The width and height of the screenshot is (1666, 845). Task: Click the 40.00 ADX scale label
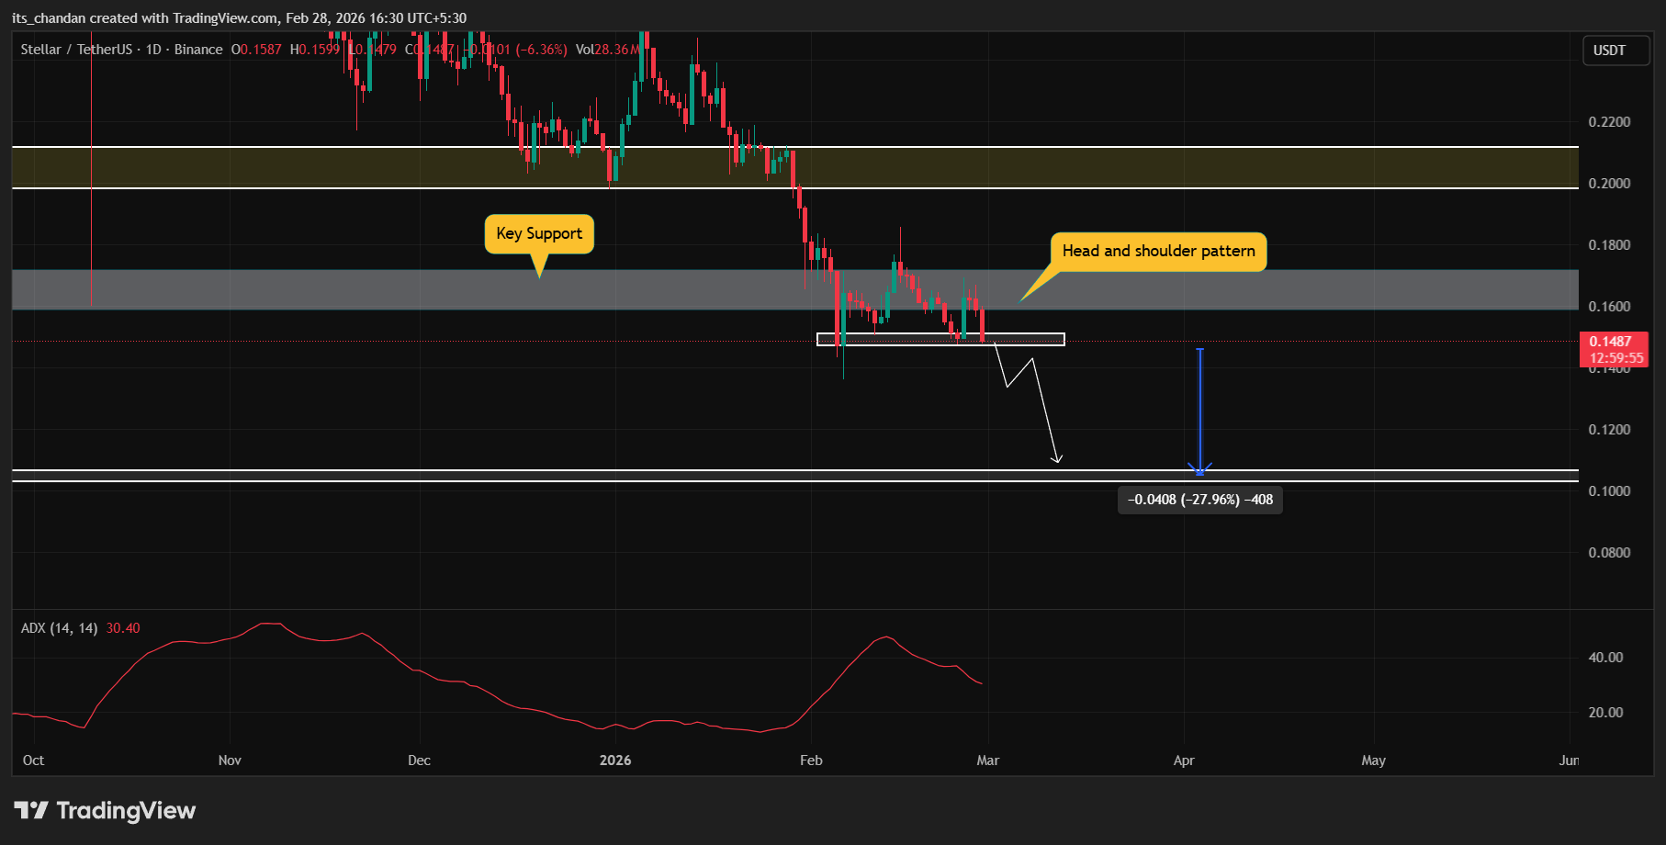1605,658
